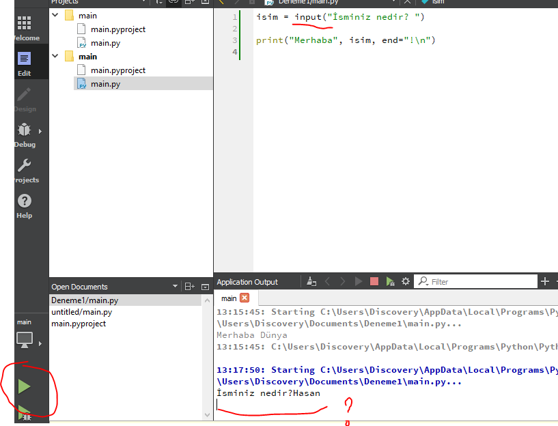Collapse the bold main project folder
The height and width of the screenshot is (426, 558).
click(x=55, y=56)
